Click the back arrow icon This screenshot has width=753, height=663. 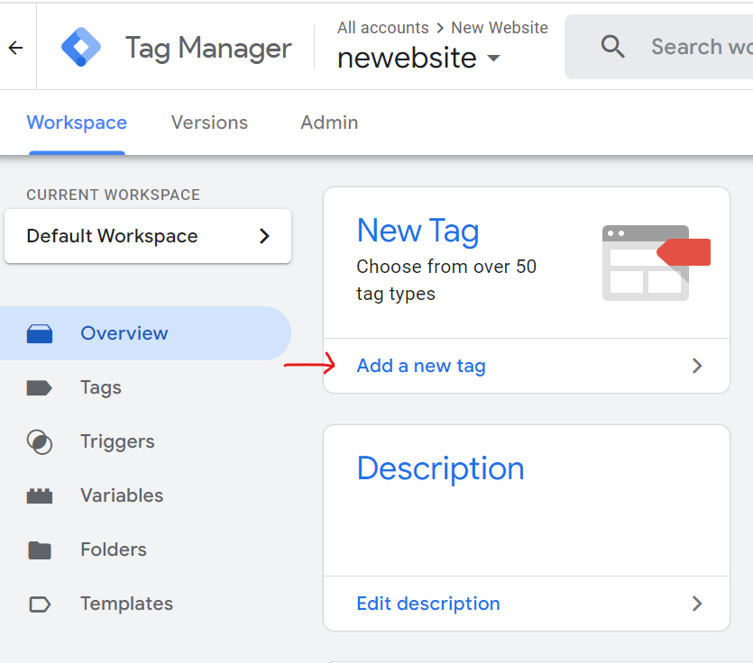15,48
